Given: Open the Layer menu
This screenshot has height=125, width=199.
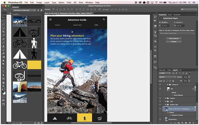Looking at the screenshot, I should (x=47, y=2).
